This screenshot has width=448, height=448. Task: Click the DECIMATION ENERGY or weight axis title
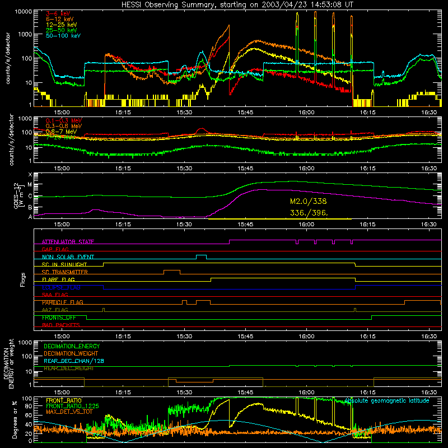8,363
